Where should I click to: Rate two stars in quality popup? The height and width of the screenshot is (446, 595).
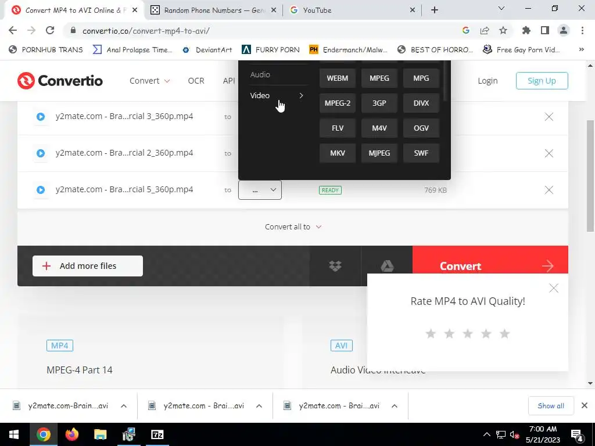tap(449, 334)
